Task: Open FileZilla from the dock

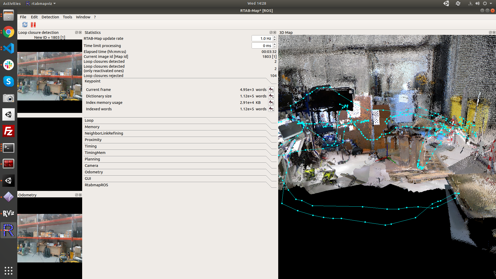Action: pyautogui.click(x=9, y=131)
